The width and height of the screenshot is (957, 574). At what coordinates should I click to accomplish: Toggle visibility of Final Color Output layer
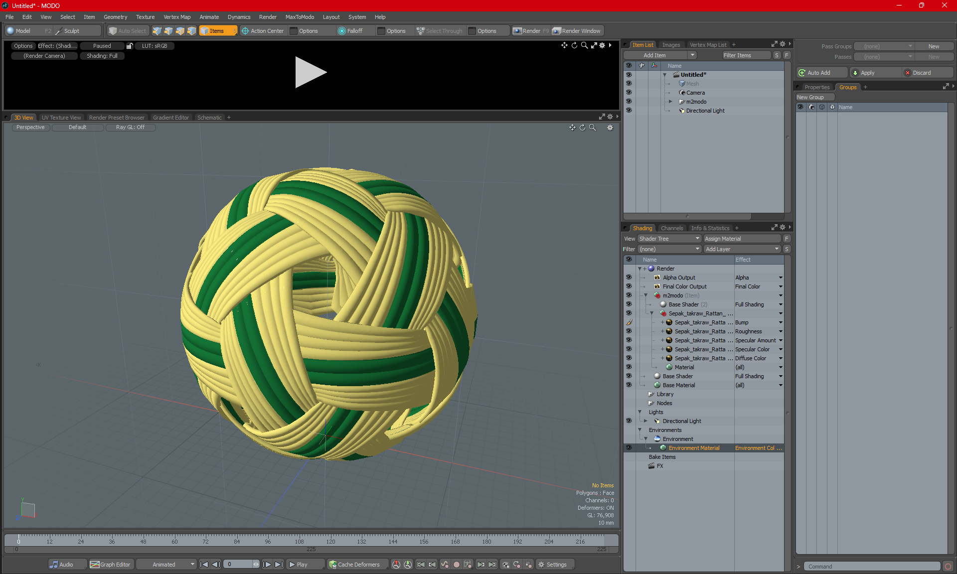click(629, 286)
